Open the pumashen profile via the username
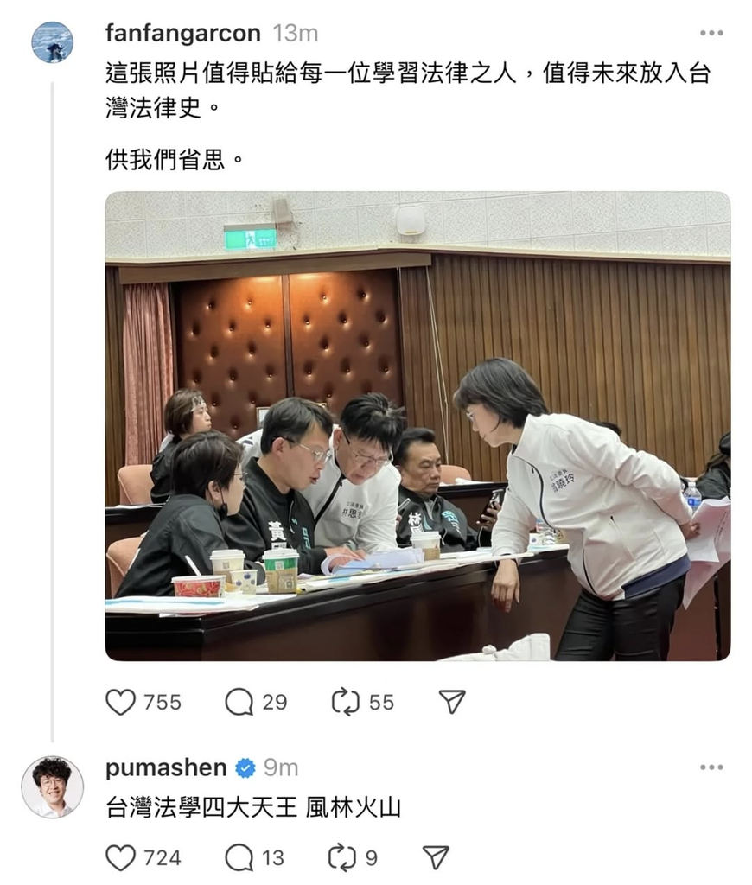752x885 pixels. tap(166, 767)
